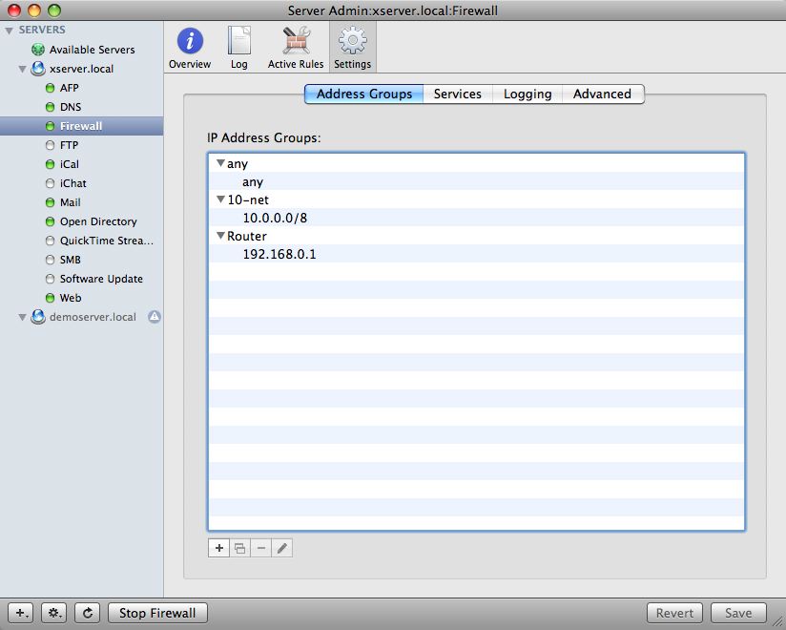Open the action gear menu at bottom
Viewport: 786px width, 630px height.
(54, 613)
